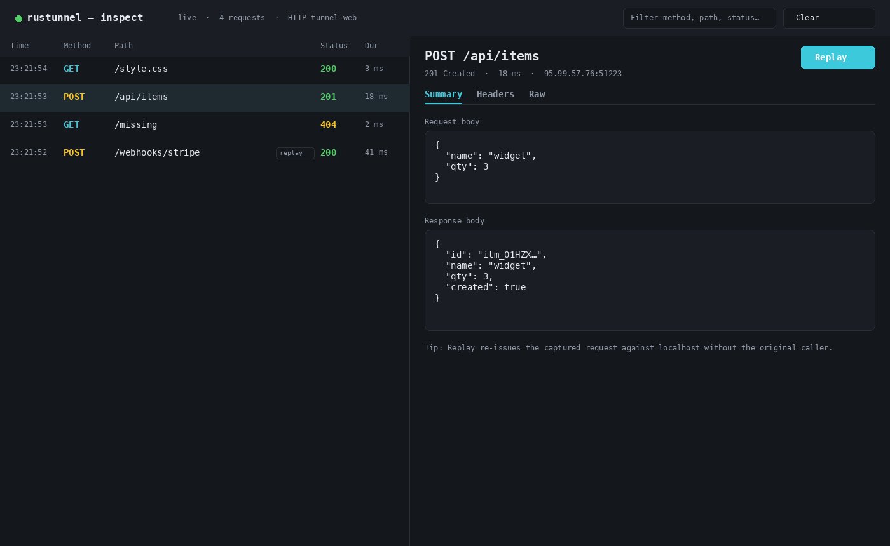Click the Status column header

coord(334,46)
